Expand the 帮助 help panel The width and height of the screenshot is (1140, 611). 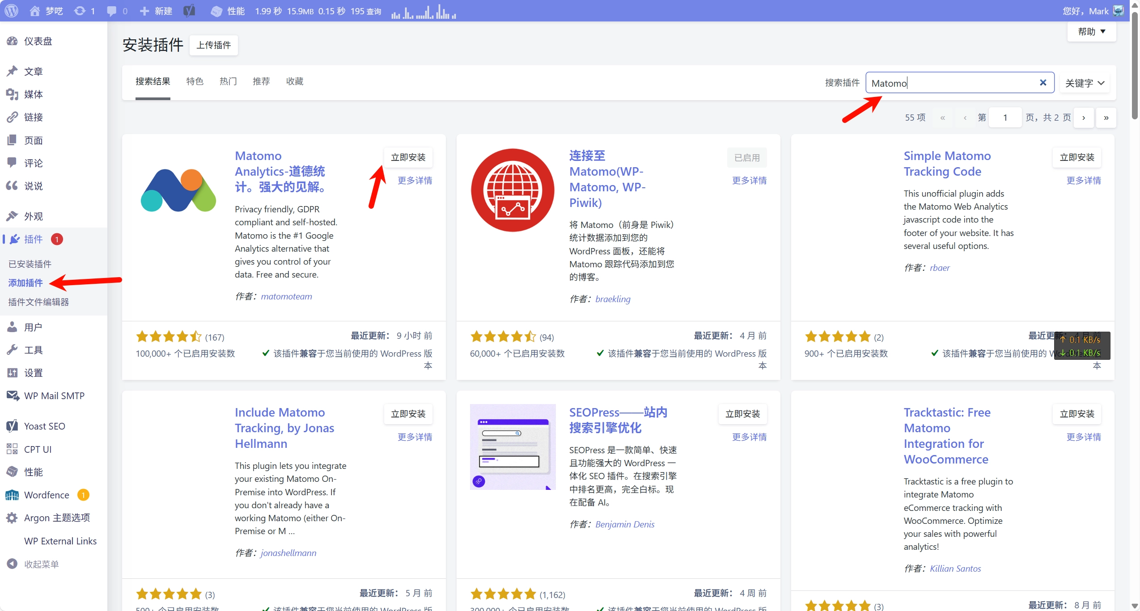tap(1092, 32)
